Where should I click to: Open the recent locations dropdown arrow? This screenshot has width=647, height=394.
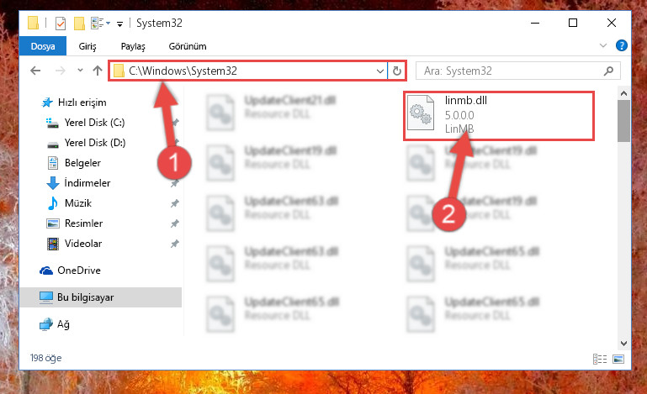pyautogui.click(x=80, y=71)
